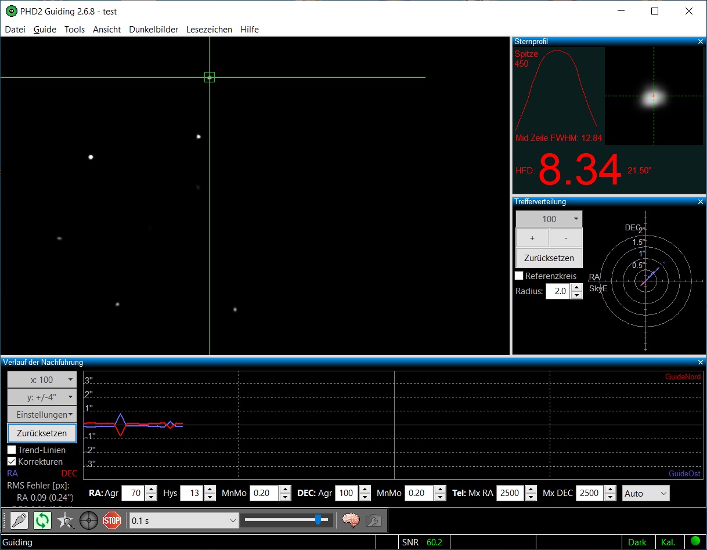Open the x: 100 scale dropdown
Screen dimensions: 707x550
pos(42,379)
